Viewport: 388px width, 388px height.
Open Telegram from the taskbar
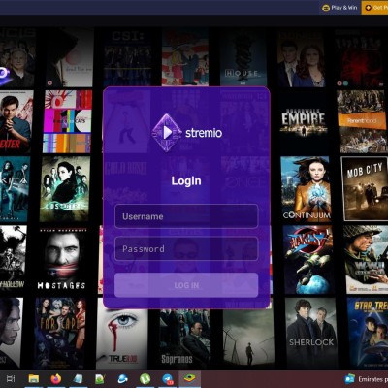168,379
